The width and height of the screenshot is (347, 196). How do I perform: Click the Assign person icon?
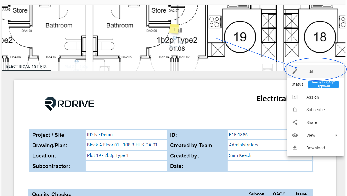(295, 97)
